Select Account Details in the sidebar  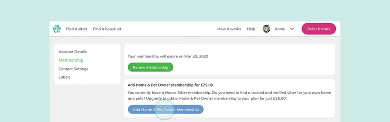(72, 52)
